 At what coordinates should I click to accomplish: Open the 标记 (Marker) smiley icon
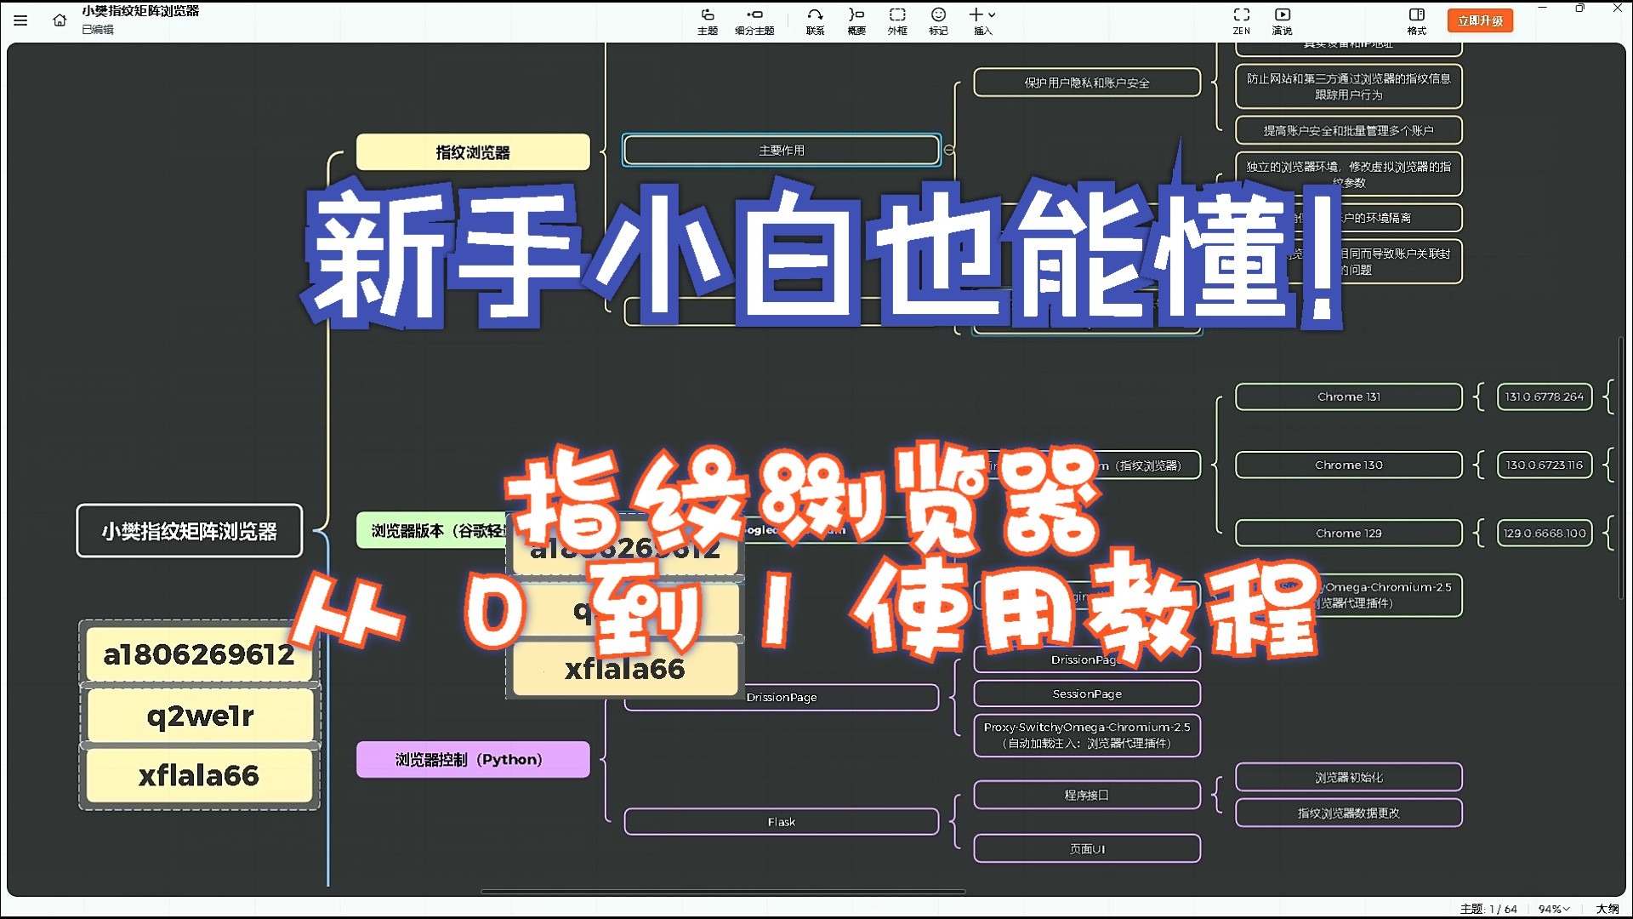[938, 20]
